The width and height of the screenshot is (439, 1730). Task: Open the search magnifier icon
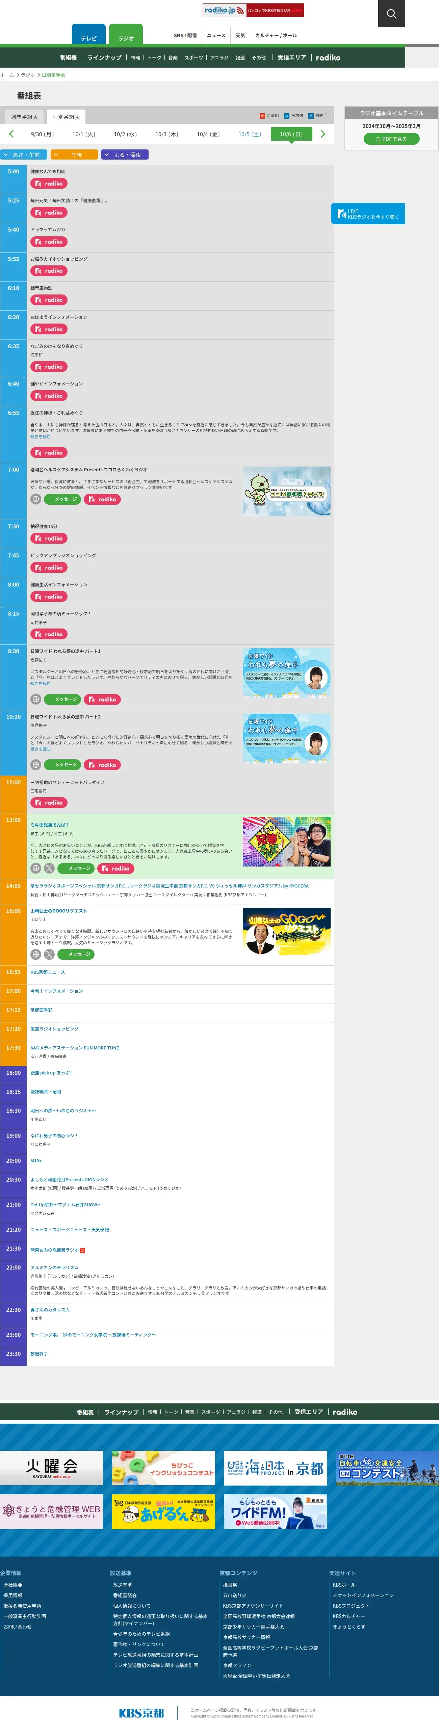tap(391, 14)
